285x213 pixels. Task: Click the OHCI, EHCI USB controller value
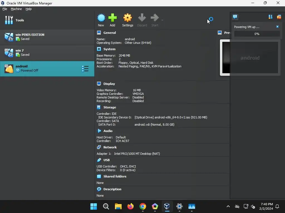click(x=128, y=166)
